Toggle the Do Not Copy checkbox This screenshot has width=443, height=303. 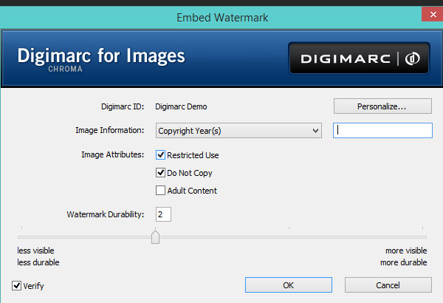tap(161, 173)
